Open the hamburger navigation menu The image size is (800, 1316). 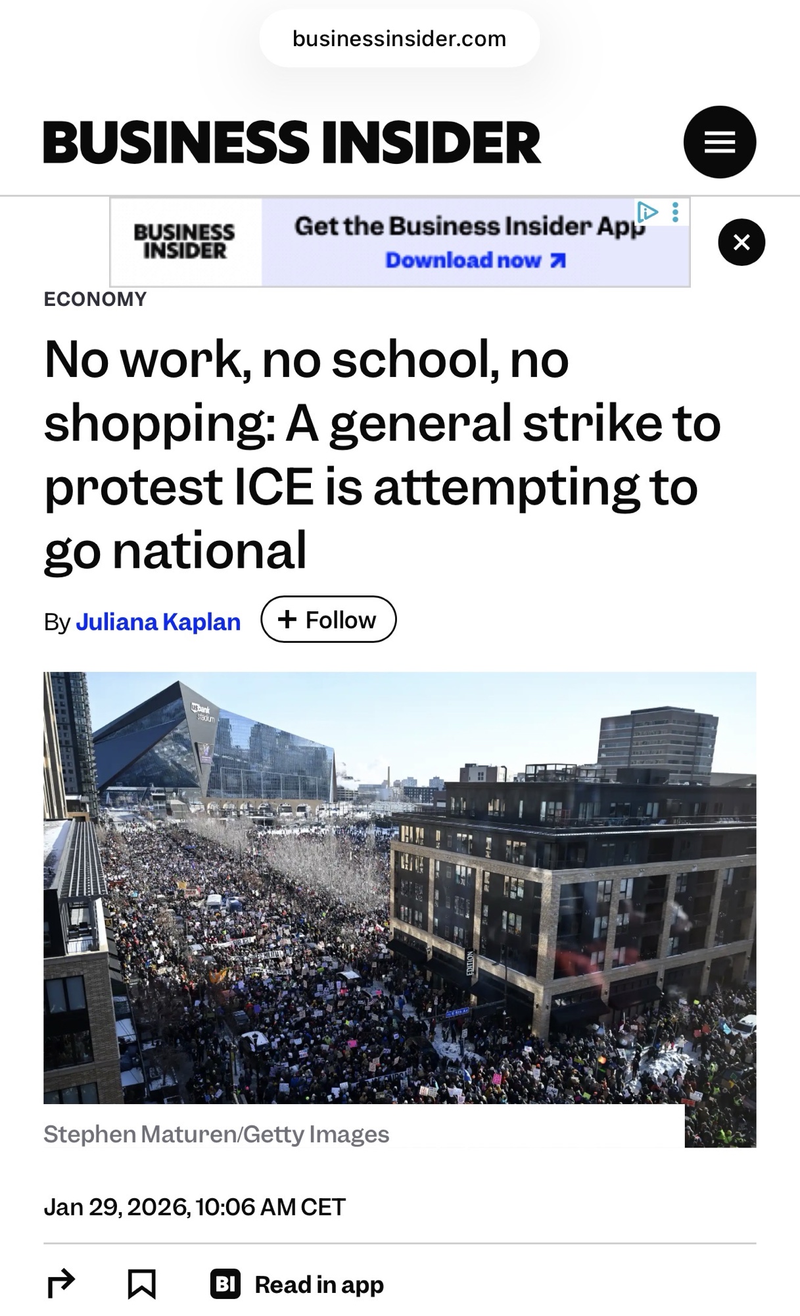(720, 142)
